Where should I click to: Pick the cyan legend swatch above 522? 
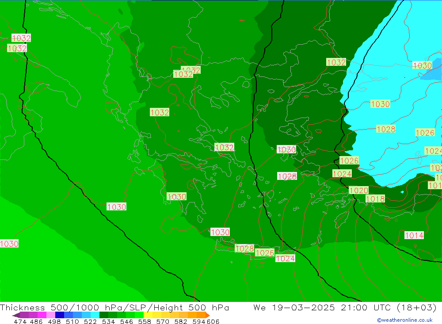(x=95, y=315)
